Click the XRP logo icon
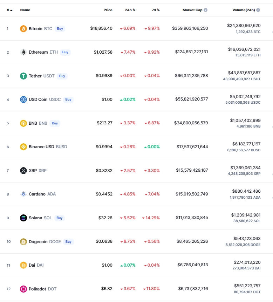The height and width of the screenshot is (302, 273). tap(23, 171)
